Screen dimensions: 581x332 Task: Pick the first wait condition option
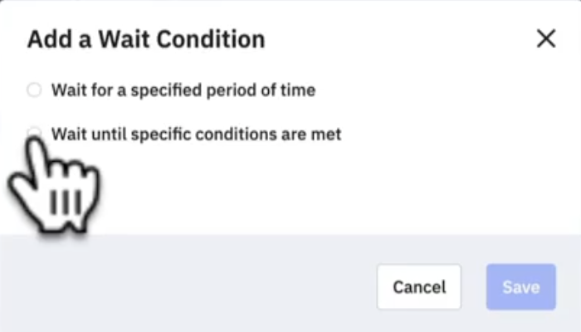[34, 90]
